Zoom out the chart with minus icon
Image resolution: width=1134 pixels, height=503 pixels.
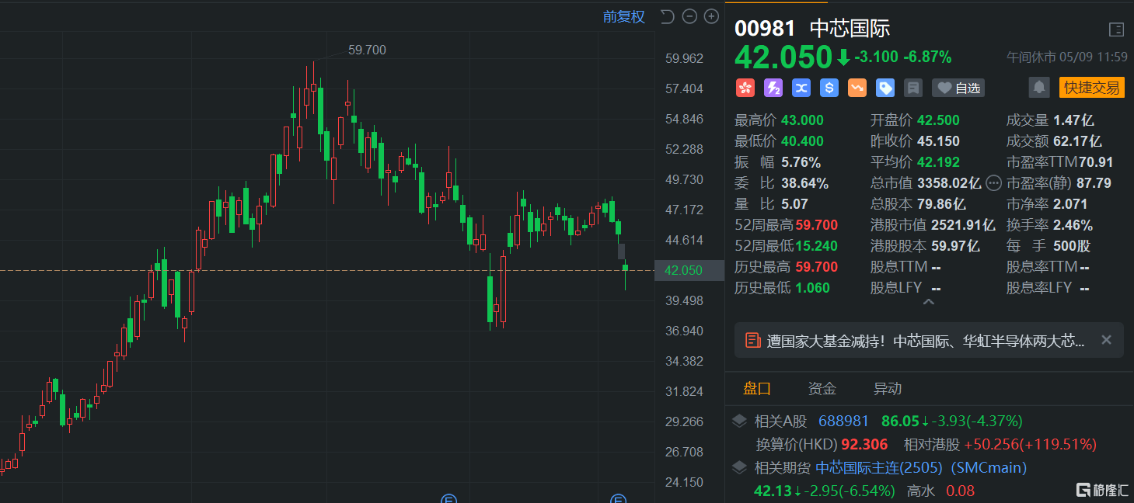[x=689, y=16]
